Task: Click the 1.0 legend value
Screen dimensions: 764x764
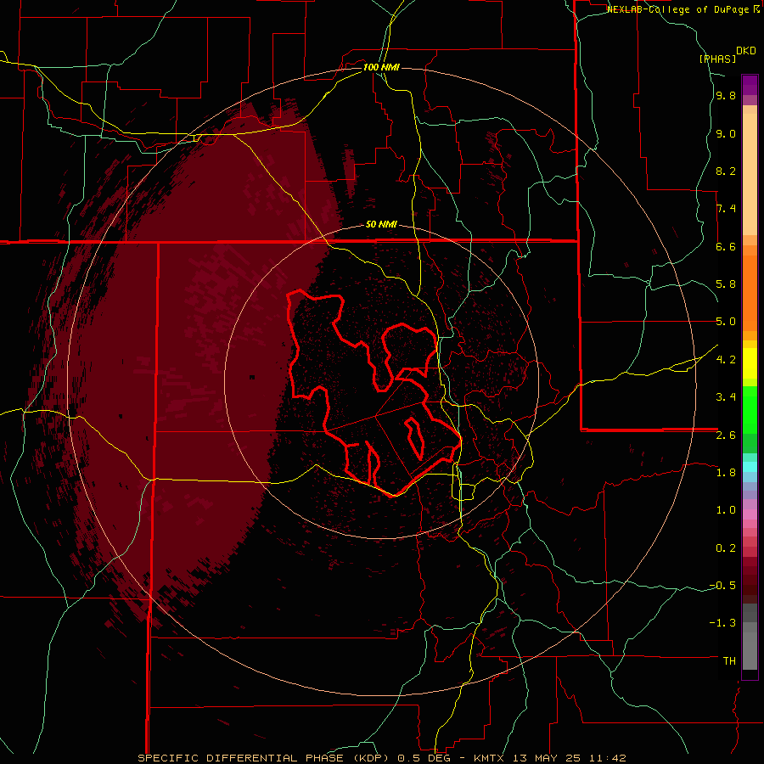Action: point(726,510)
